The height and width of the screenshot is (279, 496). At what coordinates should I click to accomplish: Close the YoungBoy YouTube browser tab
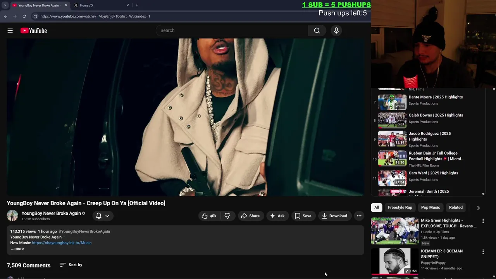tap(66, 5)
